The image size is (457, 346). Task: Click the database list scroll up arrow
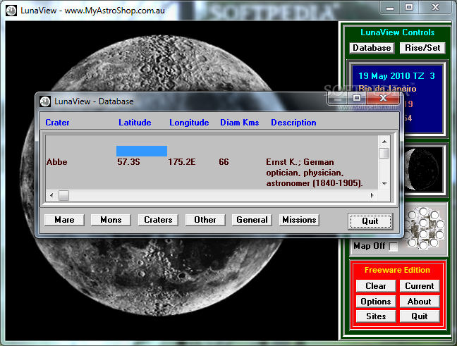[384, 142]
